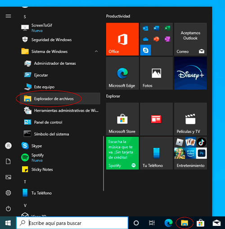Open Word icon in Office apps tile
Viewport: 225px width, 229px height.
pyautogui.click(x=156, y=28)
